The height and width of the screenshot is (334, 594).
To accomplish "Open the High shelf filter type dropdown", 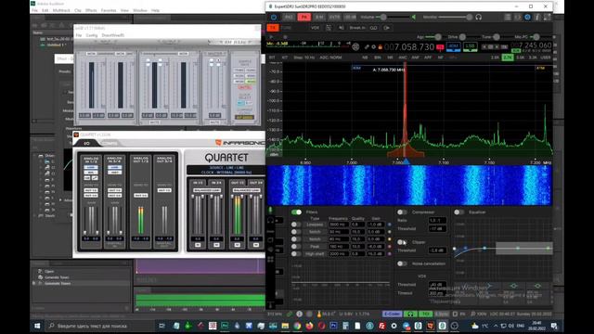I will tap(315, 253).
